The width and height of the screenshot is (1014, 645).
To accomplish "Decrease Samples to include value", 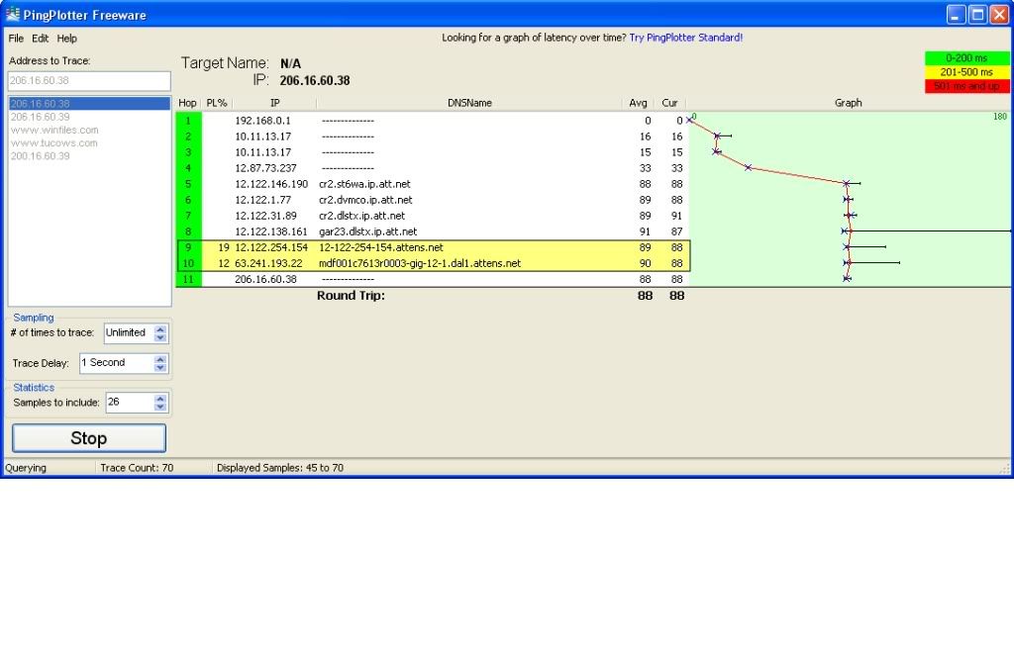I will point(160,408).
